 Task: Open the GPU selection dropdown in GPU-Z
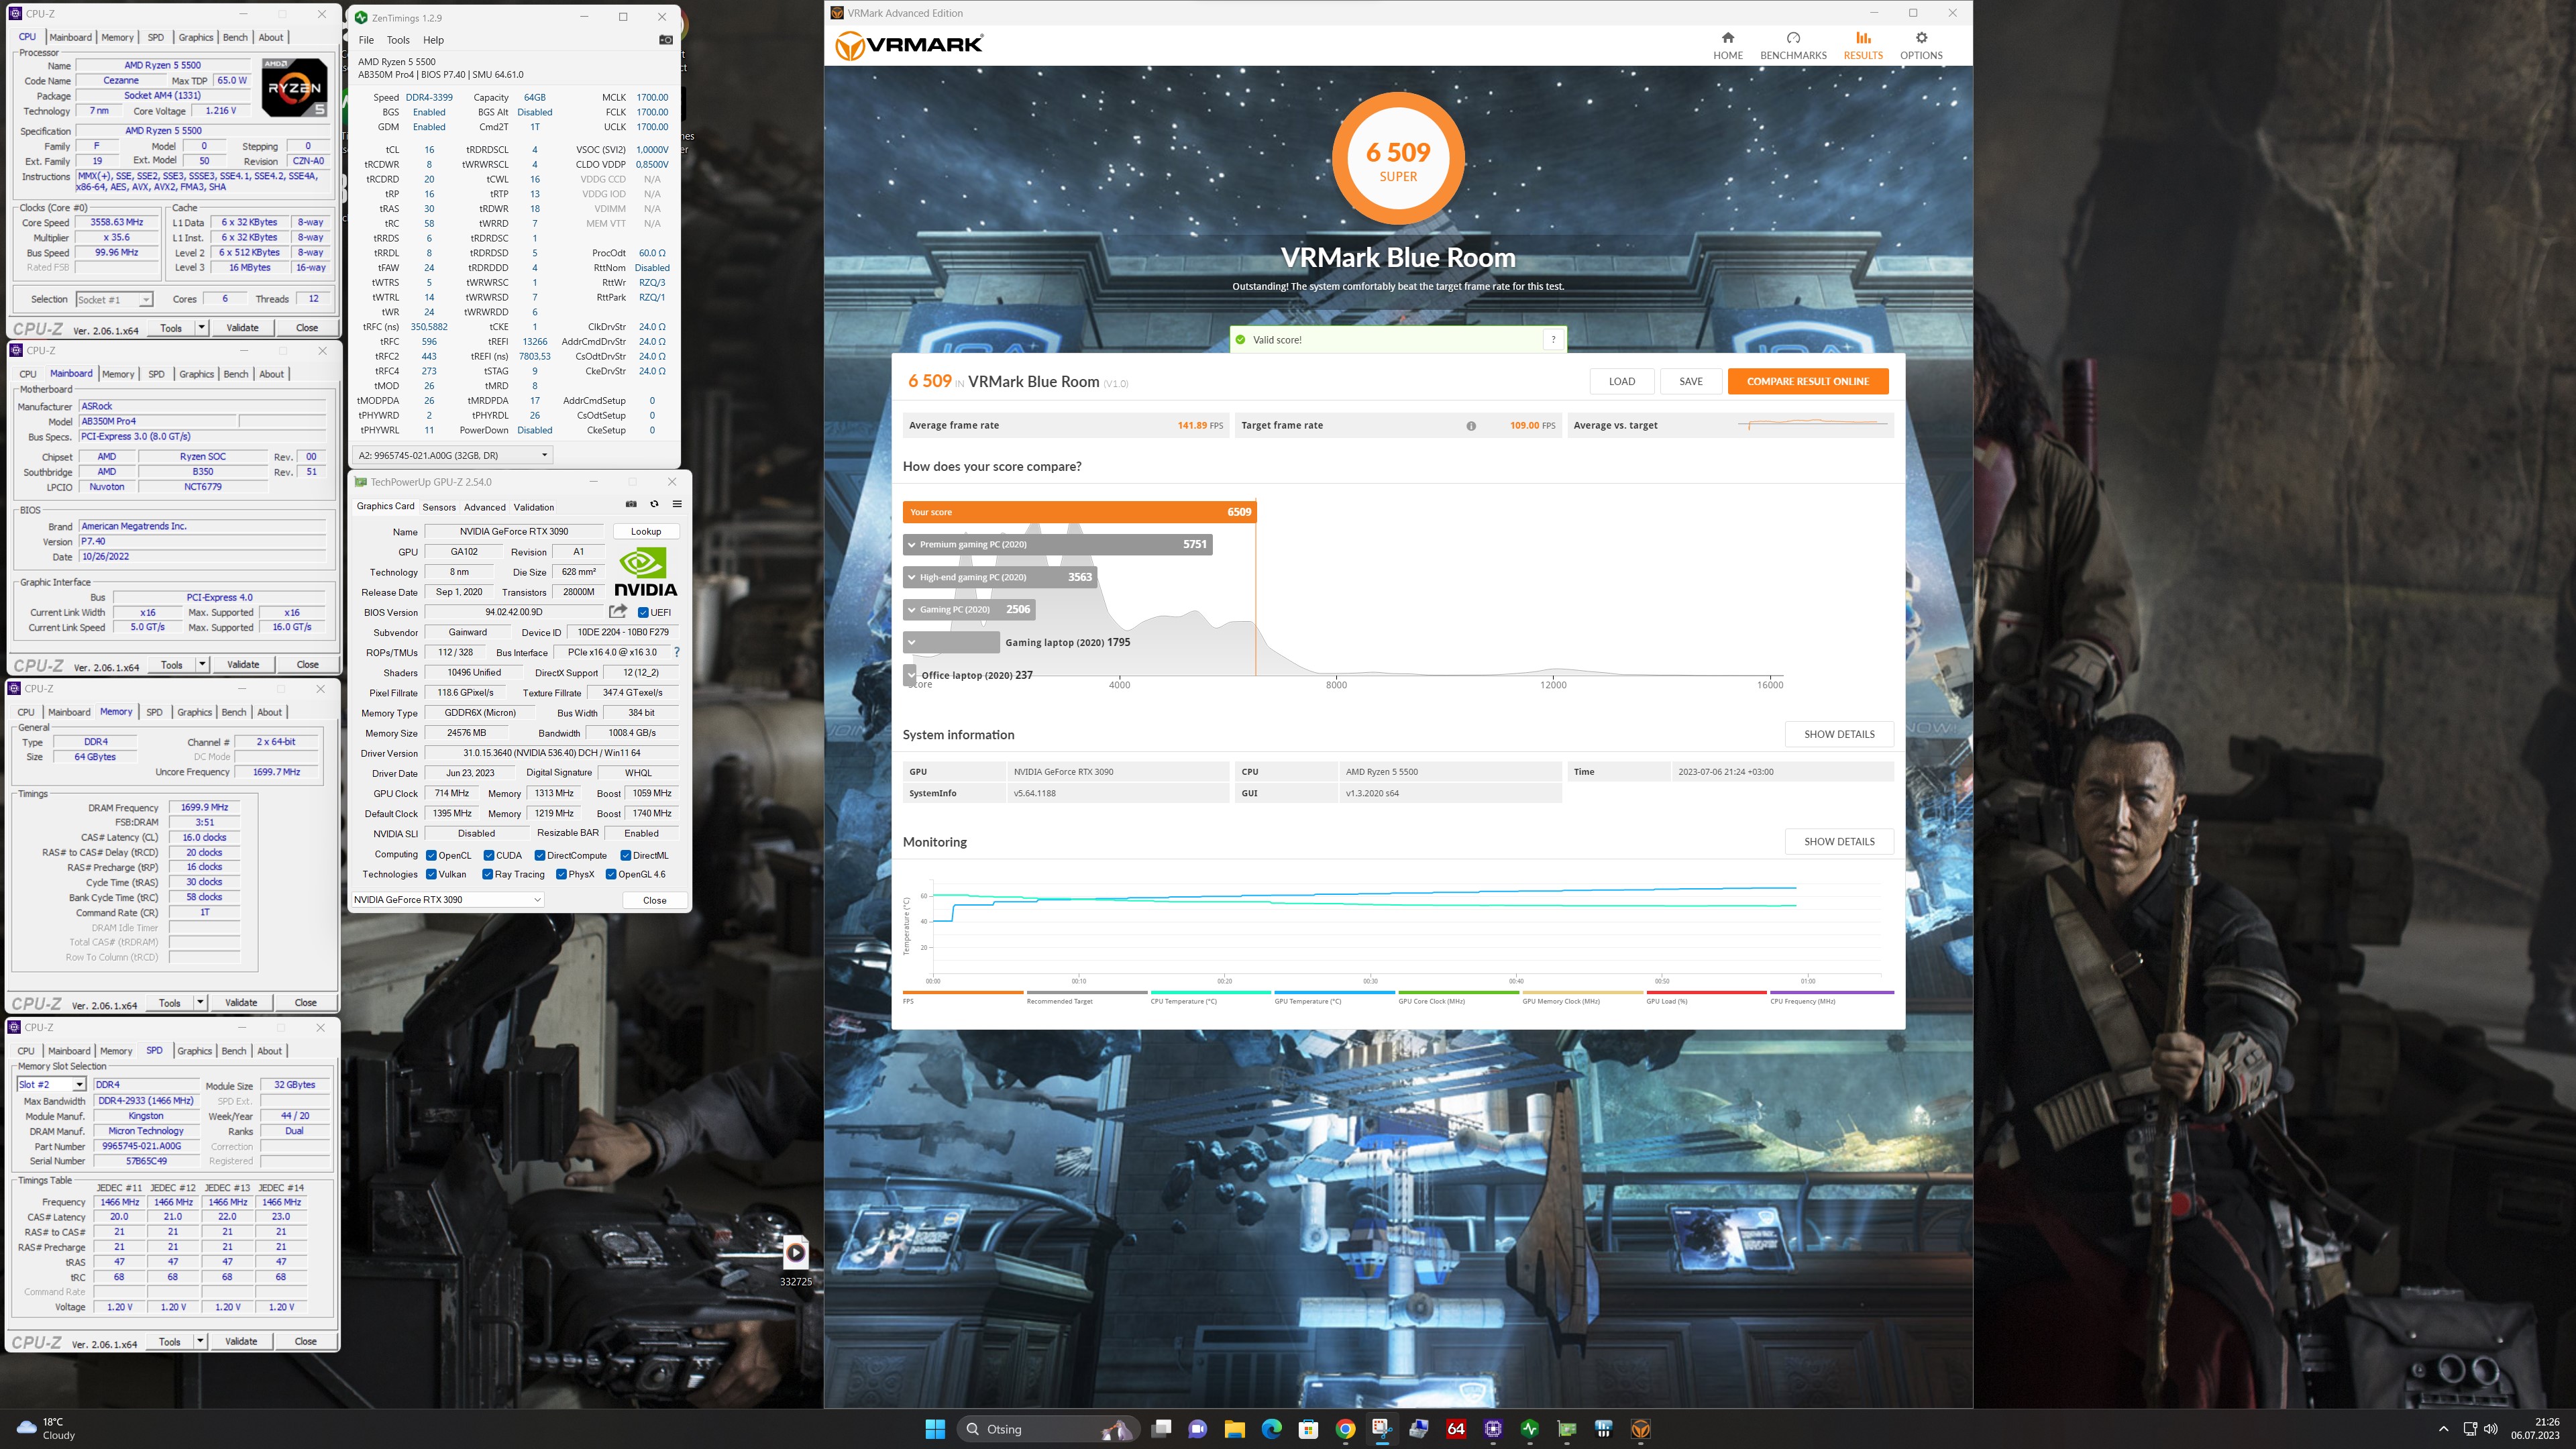coord(447,900)
